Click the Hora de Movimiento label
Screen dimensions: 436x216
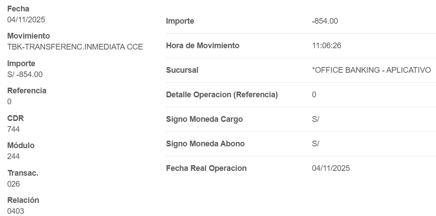202,46
